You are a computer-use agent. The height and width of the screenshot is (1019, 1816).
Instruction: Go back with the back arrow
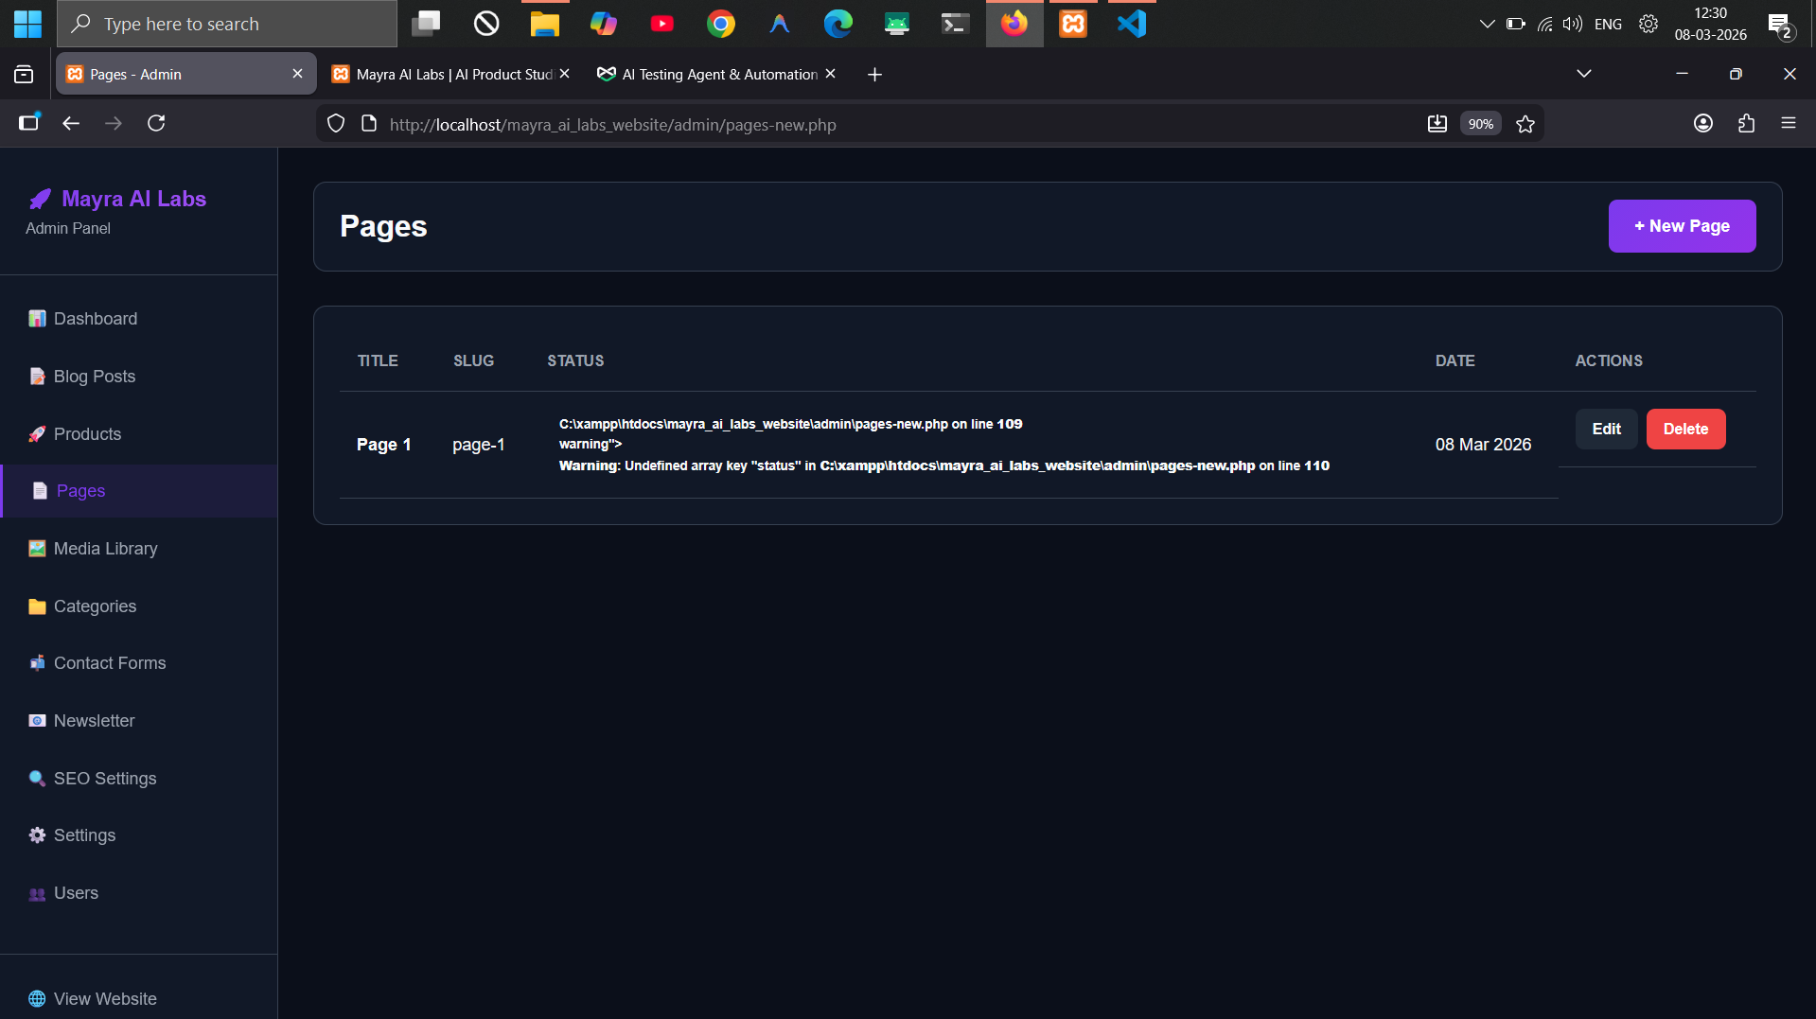pyautogui.click(x=71, y=123)
